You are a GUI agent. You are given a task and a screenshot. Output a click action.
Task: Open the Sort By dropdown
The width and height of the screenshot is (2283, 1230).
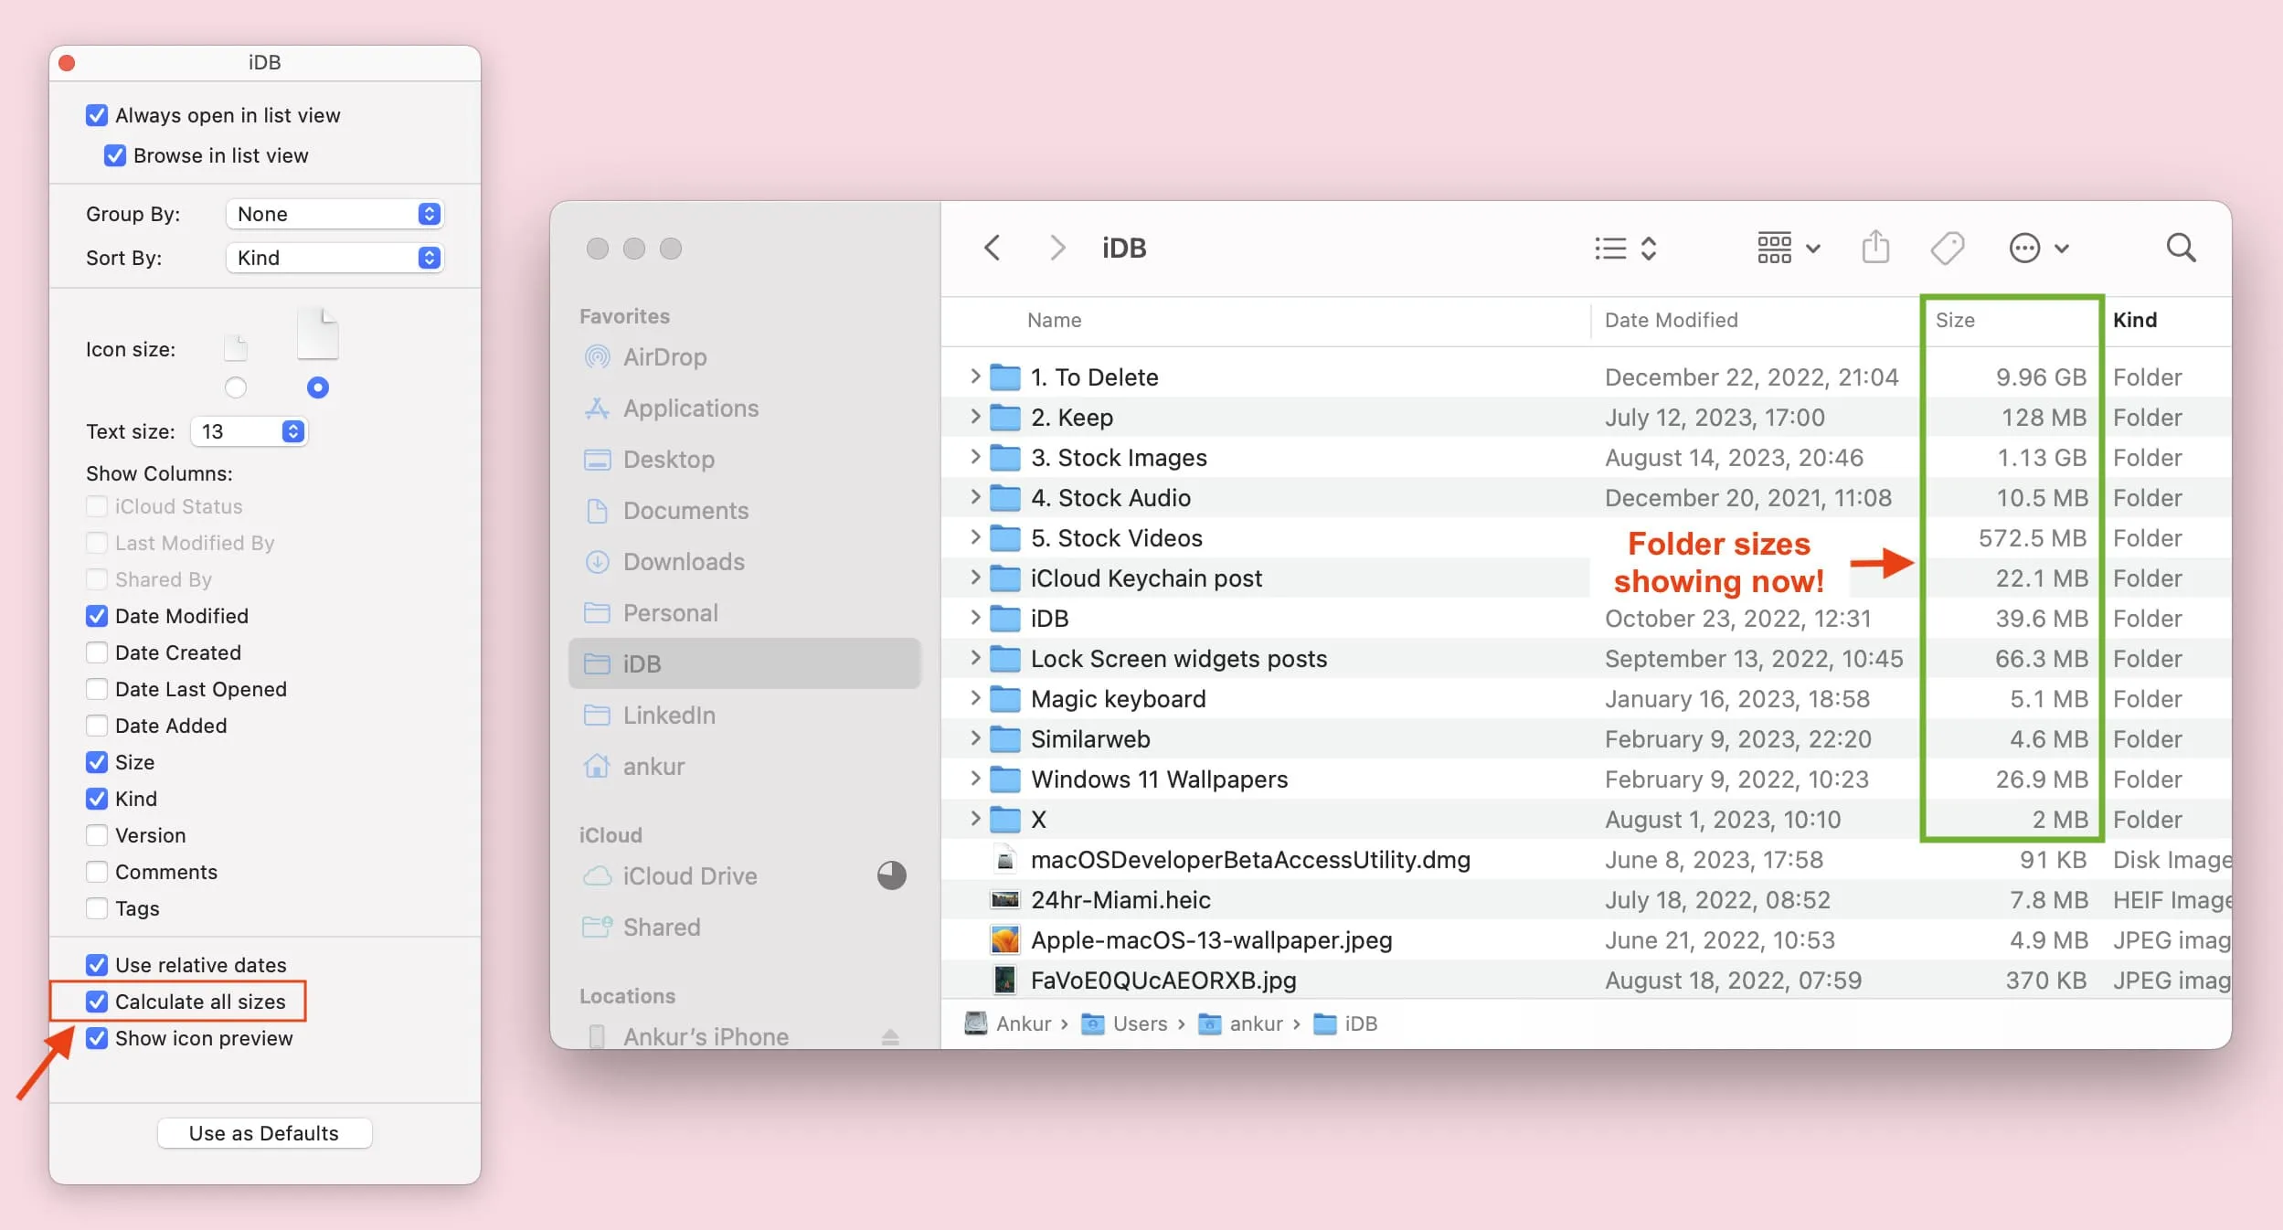pos(332,256)
